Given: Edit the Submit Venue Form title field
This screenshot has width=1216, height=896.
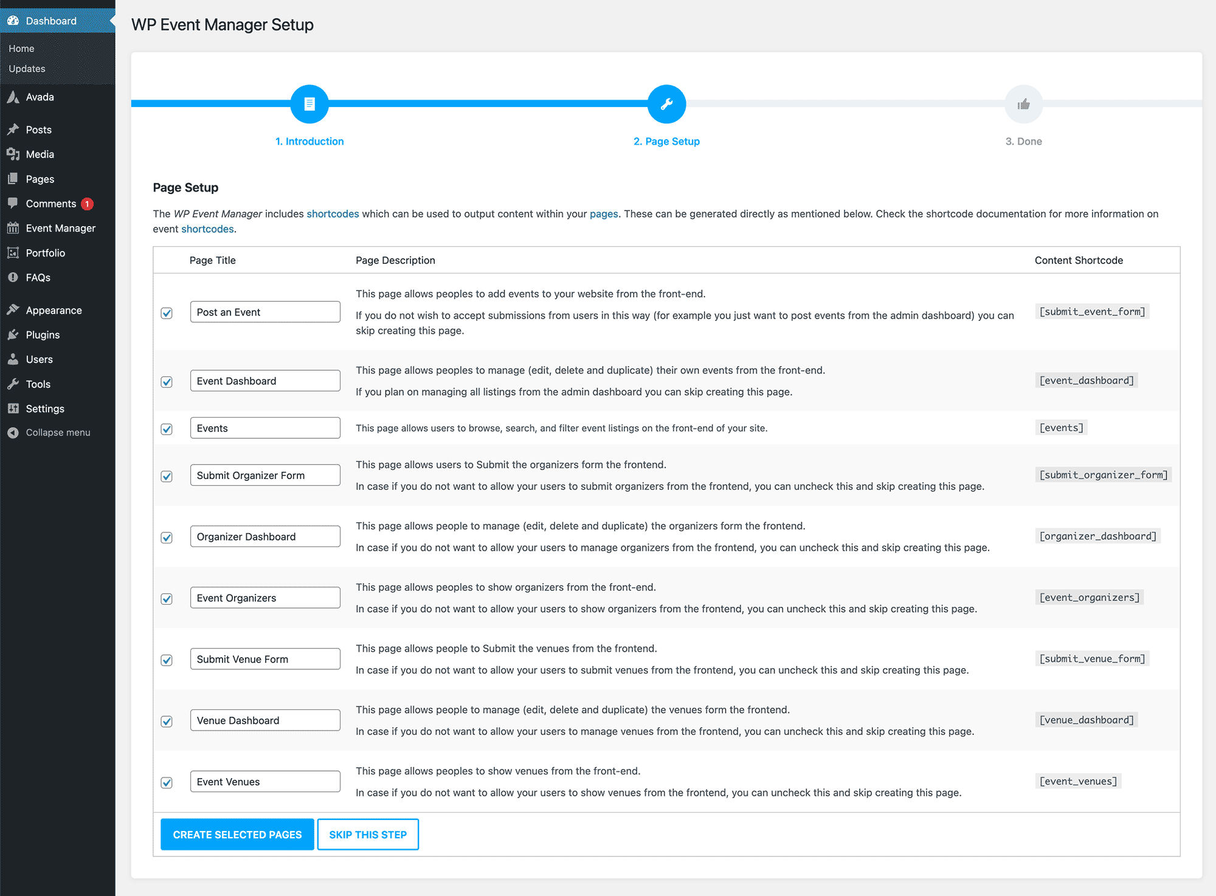Looking at the screenshot, I should [x=265, y=659].
